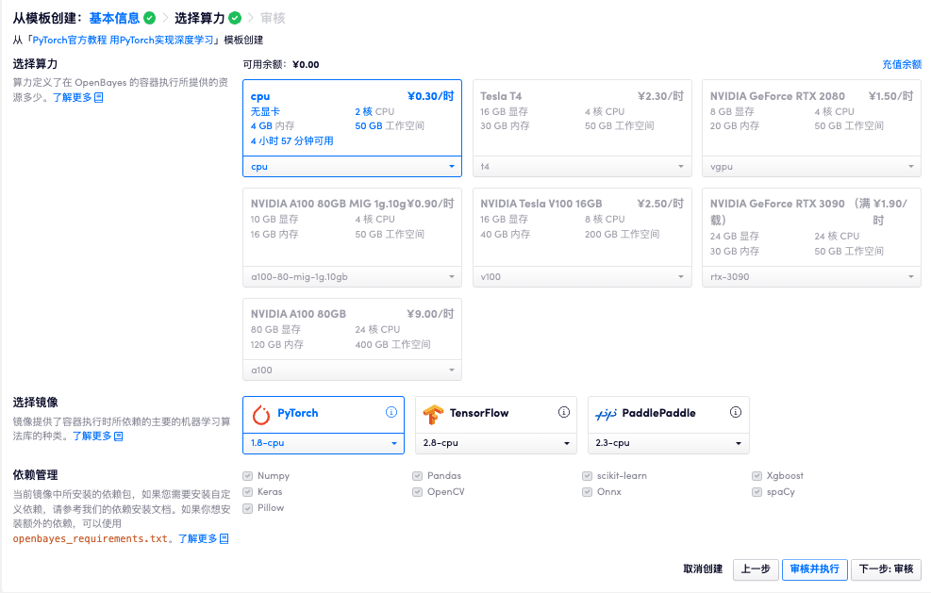Select the cpu compute resource card
The height and width of the screenshot is (593, 931).
[x=352, y=119]
